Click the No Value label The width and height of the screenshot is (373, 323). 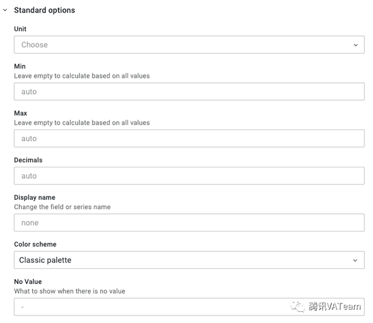[28, 282]
